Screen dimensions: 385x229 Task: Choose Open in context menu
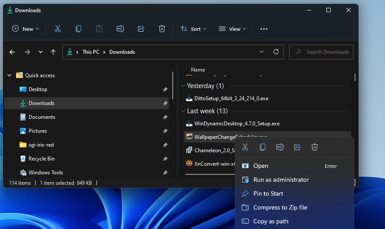point(294,166)
